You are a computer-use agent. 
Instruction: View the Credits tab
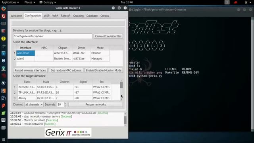(105, 16)
